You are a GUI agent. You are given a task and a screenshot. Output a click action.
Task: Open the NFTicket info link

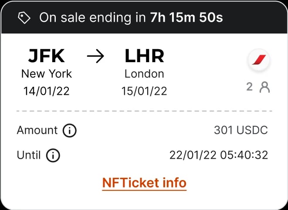point(144,183)
